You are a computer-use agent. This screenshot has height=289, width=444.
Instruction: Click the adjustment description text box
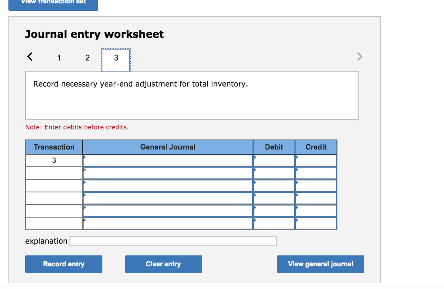(192, 95)
